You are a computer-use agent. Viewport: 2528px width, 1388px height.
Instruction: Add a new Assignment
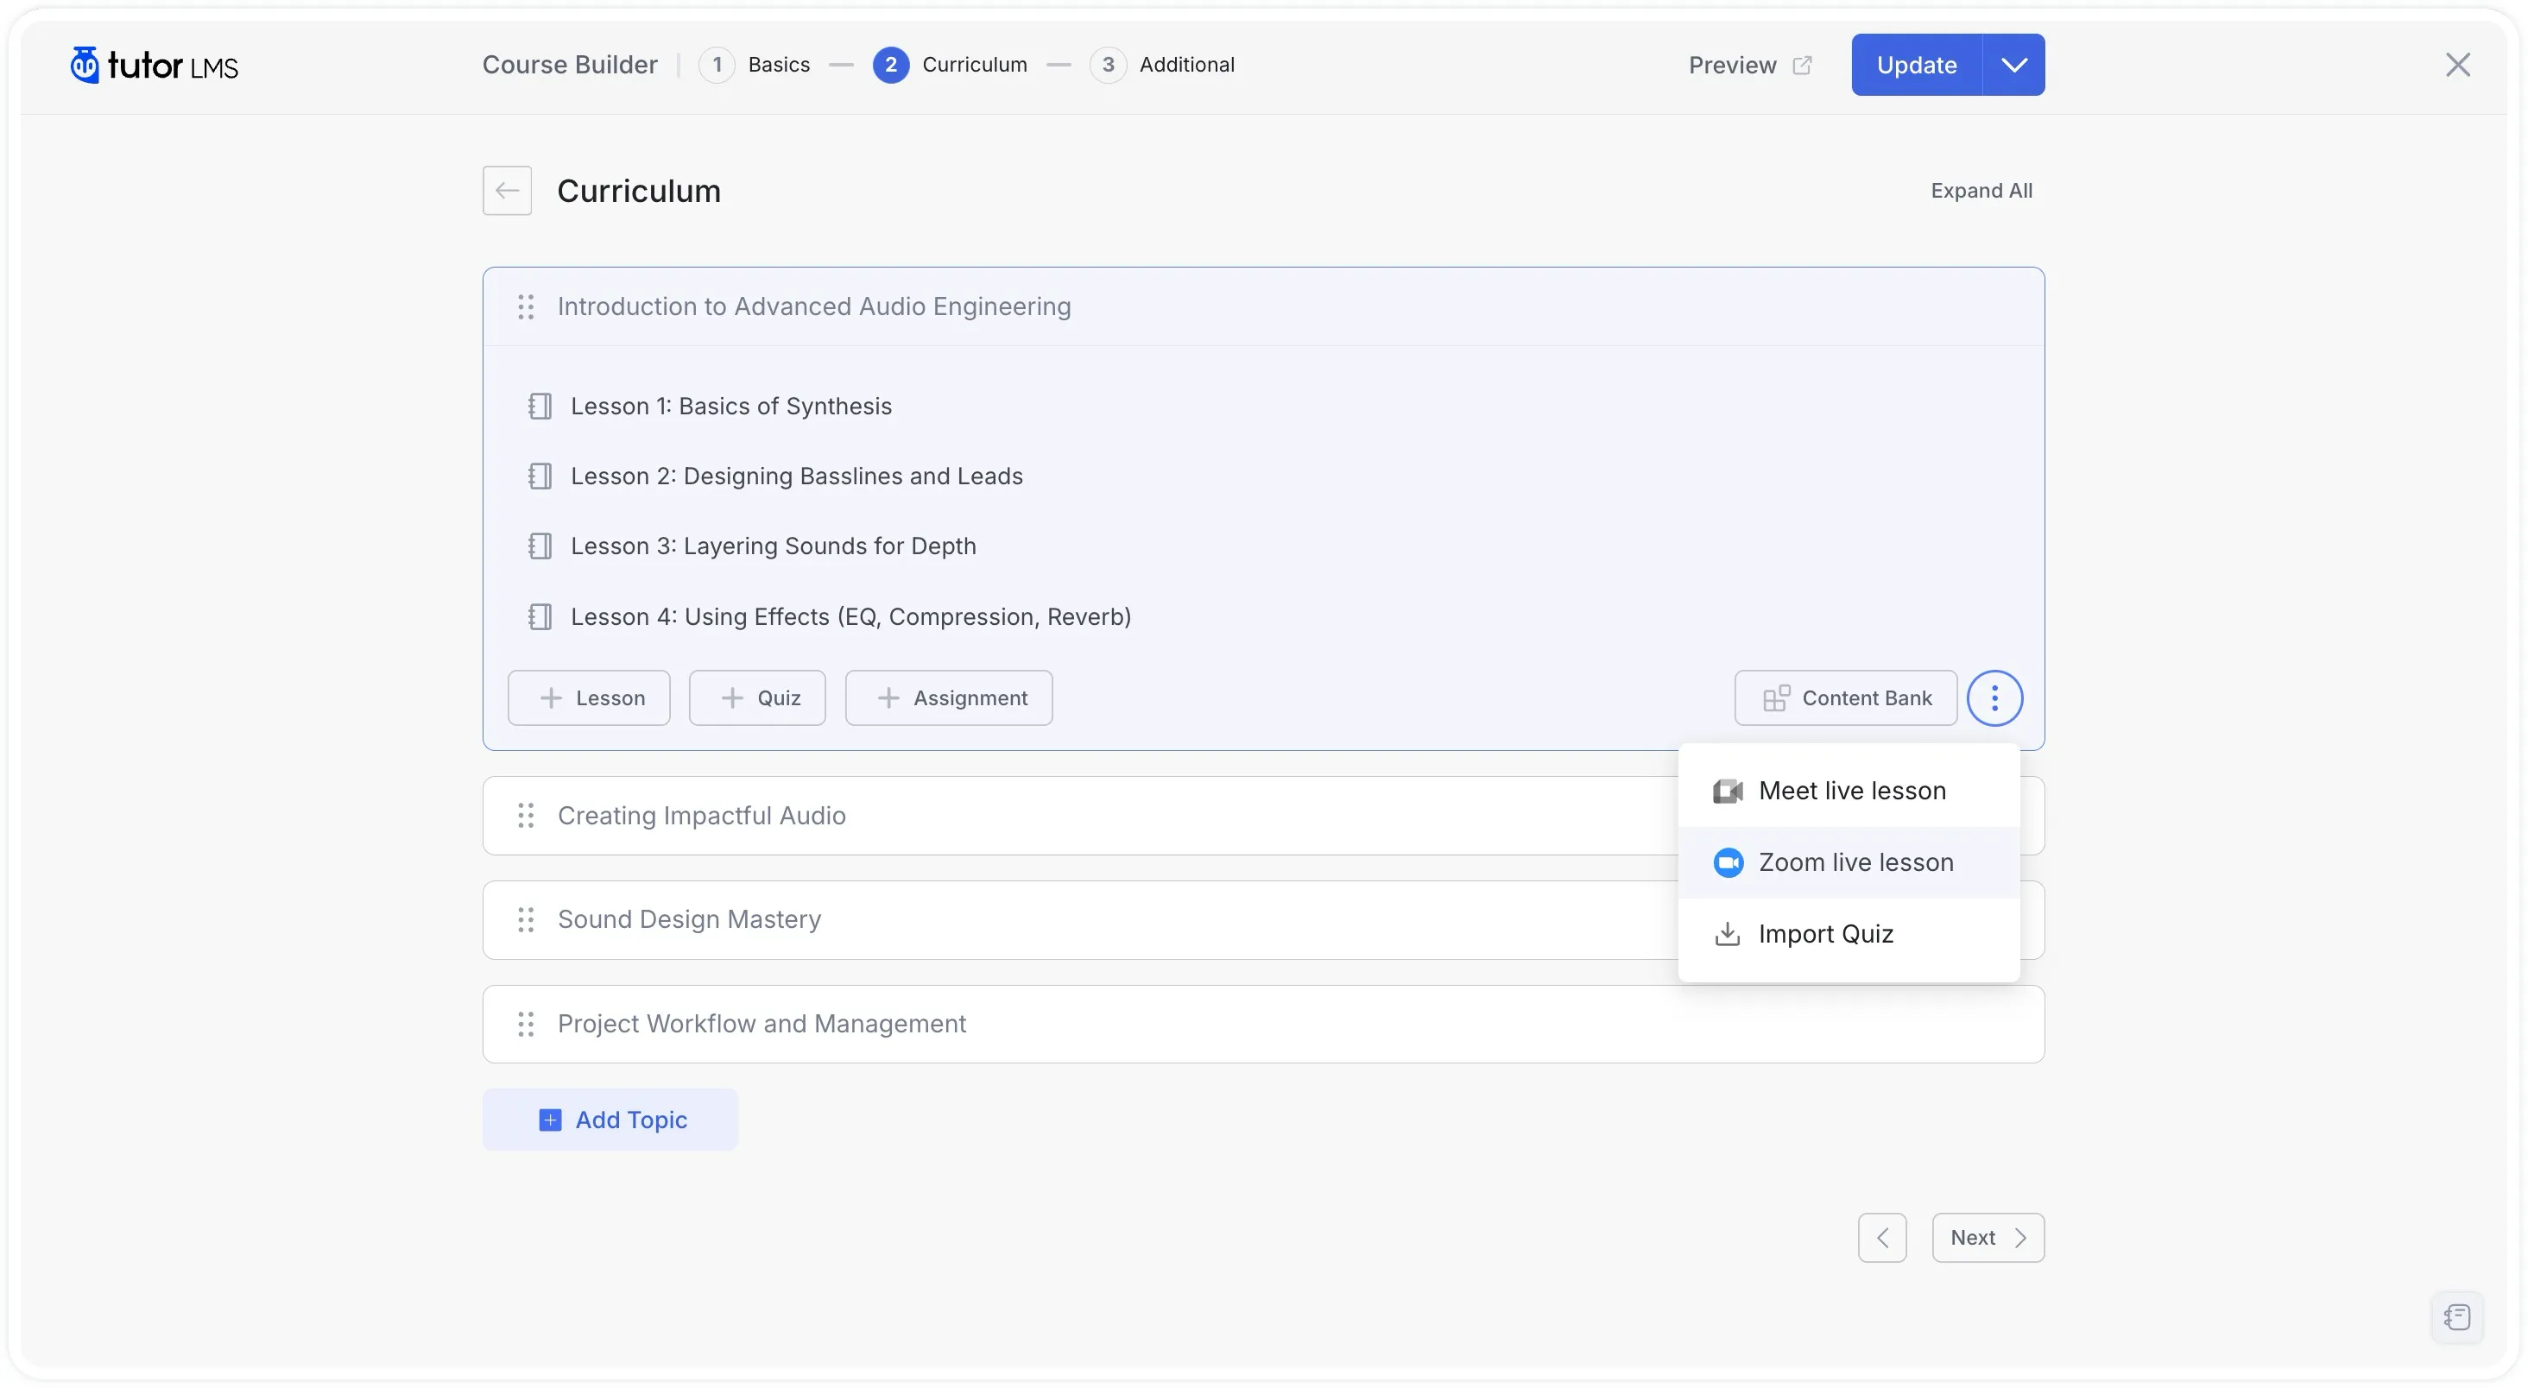(949, 697)
